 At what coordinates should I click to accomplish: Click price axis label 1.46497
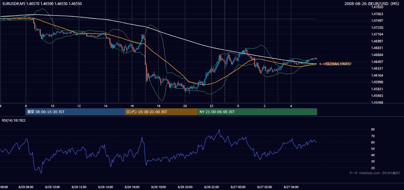[x=377, y=62]
